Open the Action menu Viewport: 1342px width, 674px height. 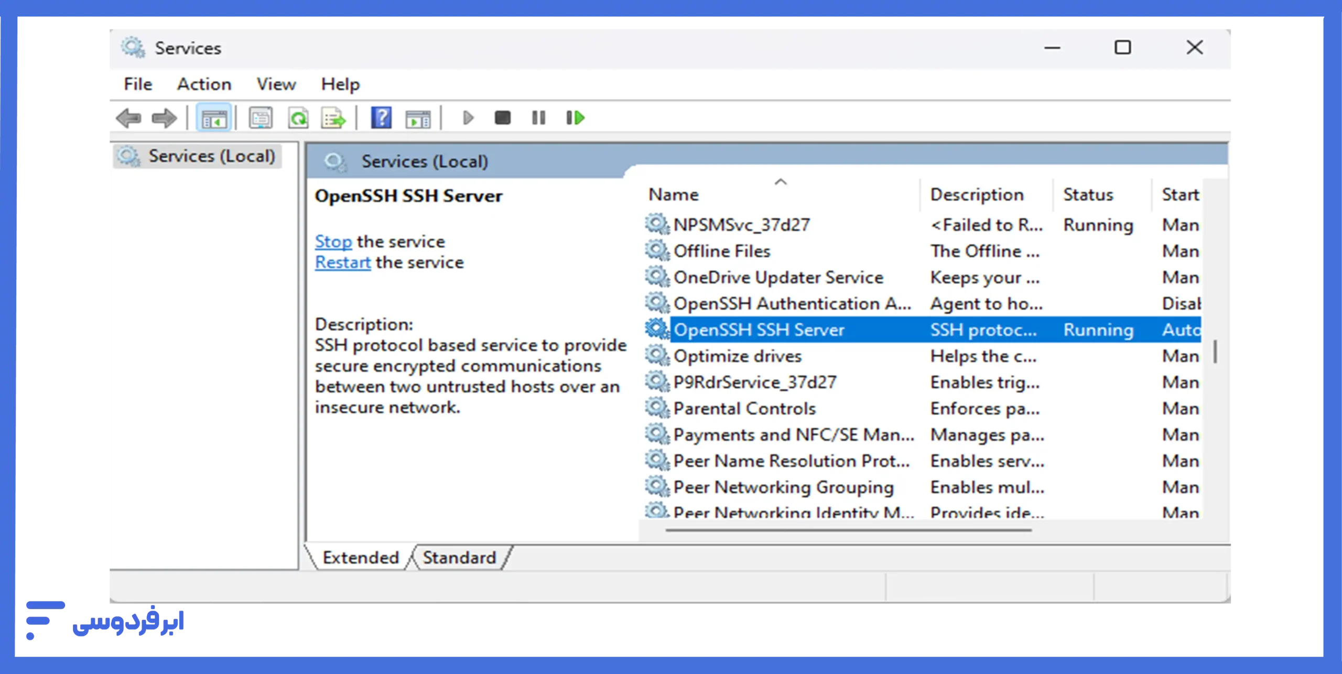click(x=204, y=84)
